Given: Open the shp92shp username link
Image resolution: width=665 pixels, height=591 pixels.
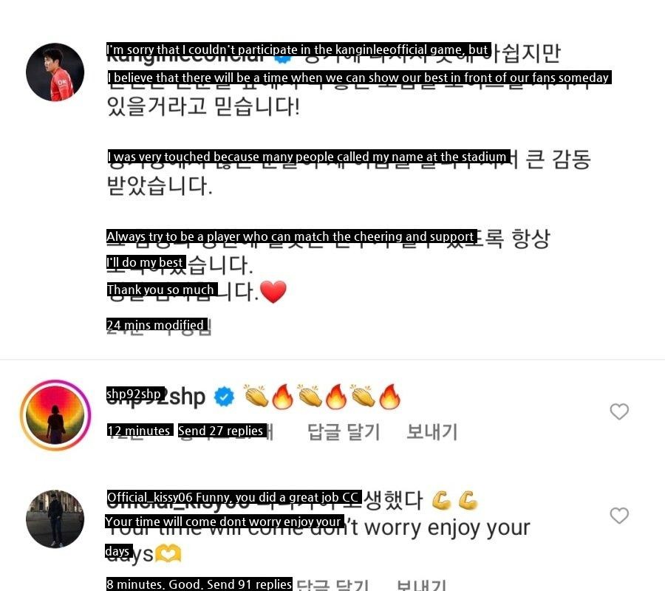Looking at the screenshot, I should point(156,396).
